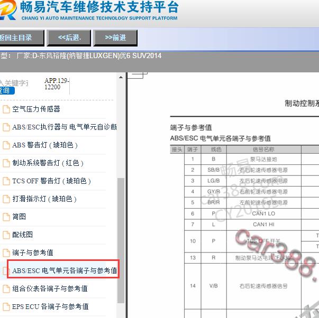The image size is (319, 318).
Task: Open the 端子与参考值 entry
Action: point(33,252)
